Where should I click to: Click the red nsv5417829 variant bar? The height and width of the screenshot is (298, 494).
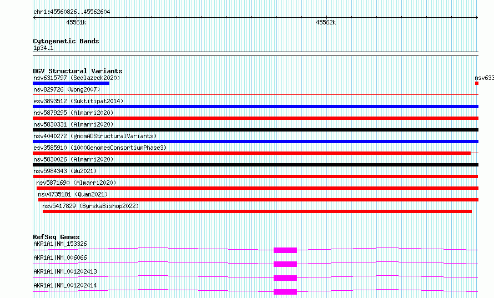point(257,211)
